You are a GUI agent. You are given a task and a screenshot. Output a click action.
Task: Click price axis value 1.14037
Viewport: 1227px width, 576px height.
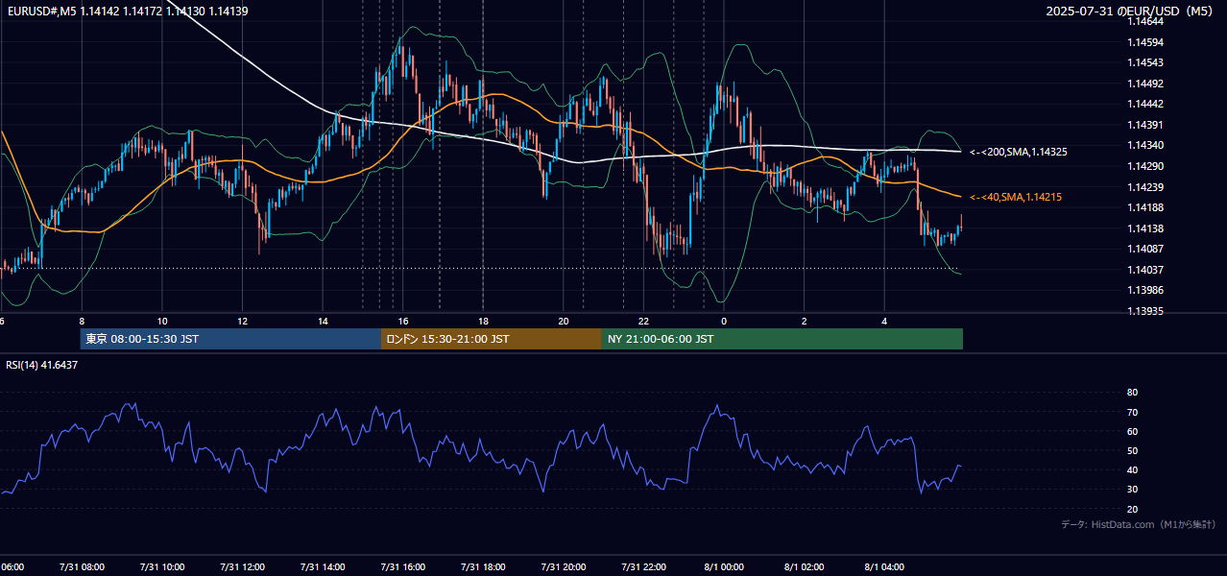click(x=1144, y=270)
